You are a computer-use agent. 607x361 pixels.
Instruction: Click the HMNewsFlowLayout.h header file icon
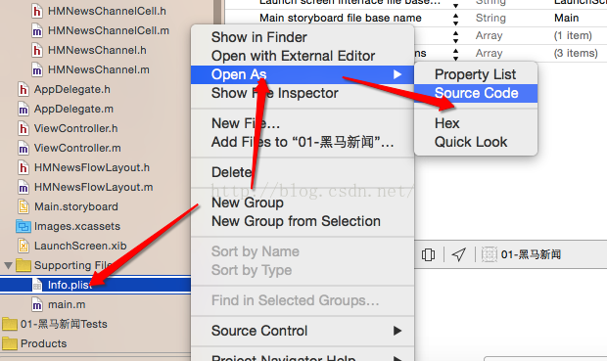pyautogui.click(x=23, y=167)
